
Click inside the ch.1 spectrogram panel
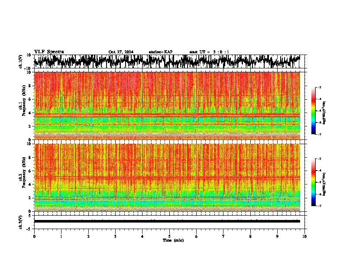pos(167,106)
